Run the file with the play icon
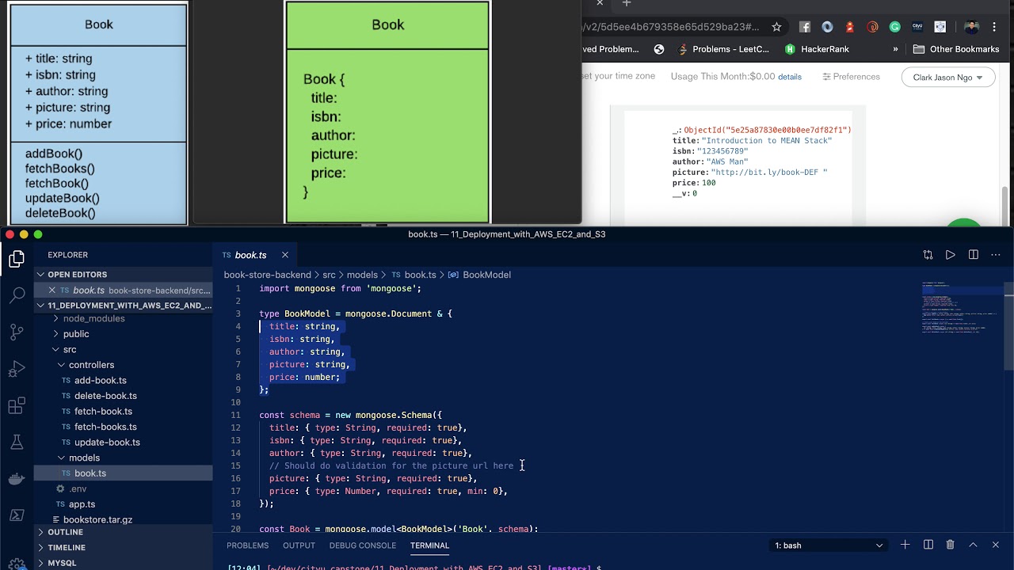1014x570 pixels. coord(951,255)
